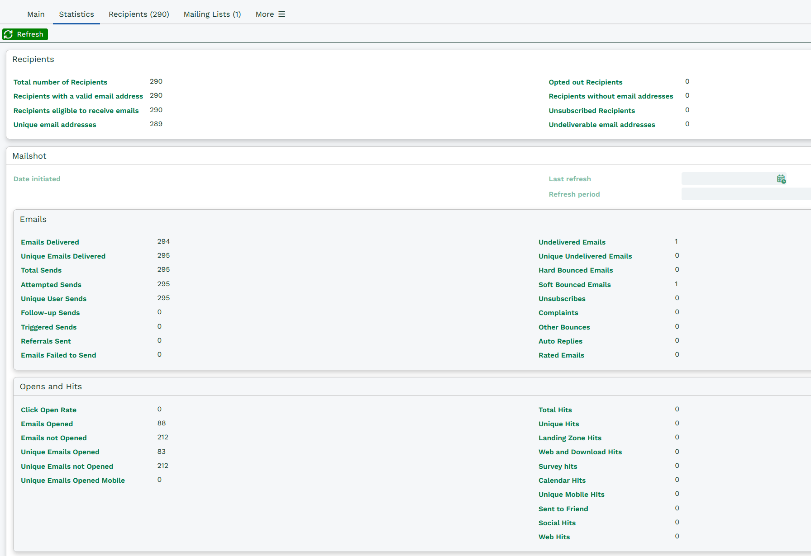Go to the Mailing Lists (1) tab
The image size is (811, 556).
coord(212,14)
